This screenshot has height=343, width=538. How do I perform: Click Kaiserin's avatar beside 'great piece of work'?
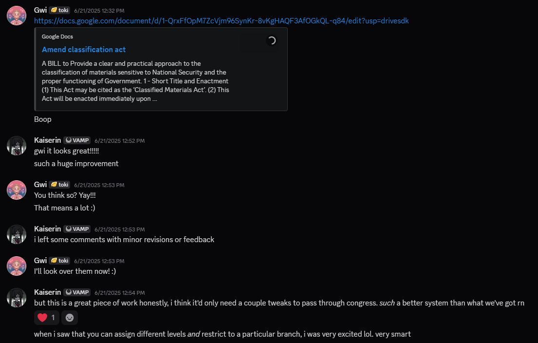click(x=17, y=298)
